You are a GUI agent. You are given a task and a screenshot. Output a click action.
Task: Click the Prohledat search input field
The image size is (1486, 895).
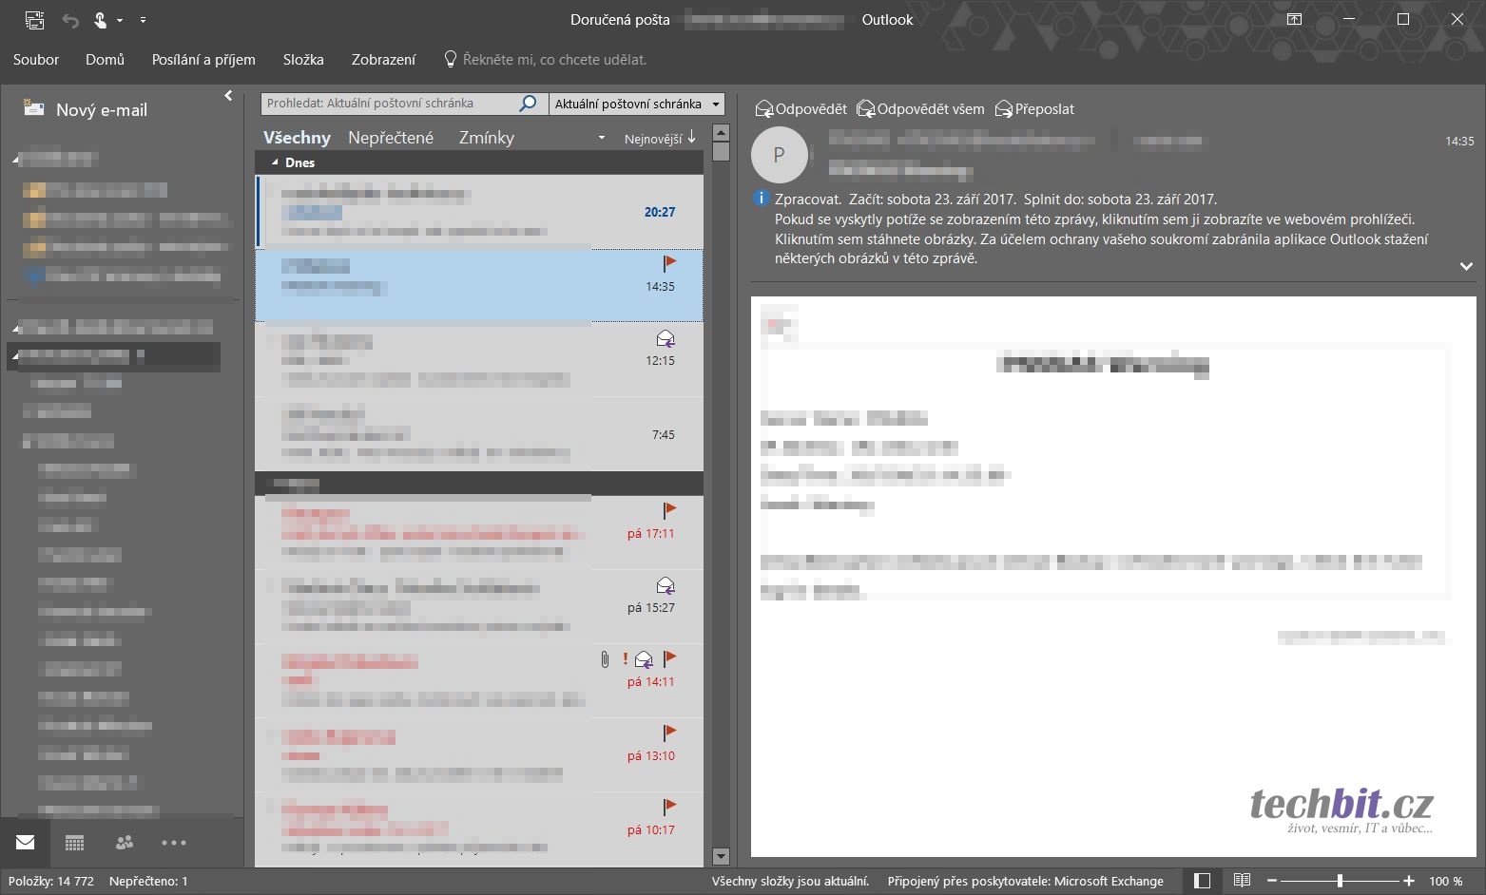pyautogui.click(x=390, y=104)
